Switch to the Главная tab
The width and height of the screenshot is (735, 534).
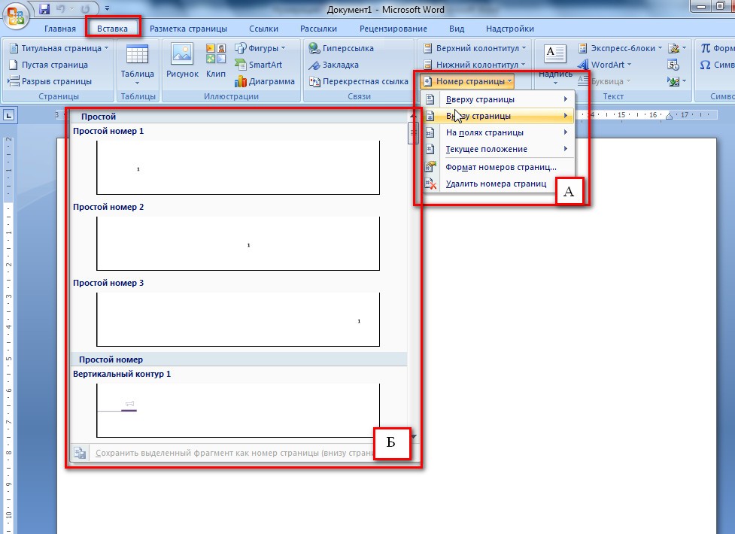[60, 29]
